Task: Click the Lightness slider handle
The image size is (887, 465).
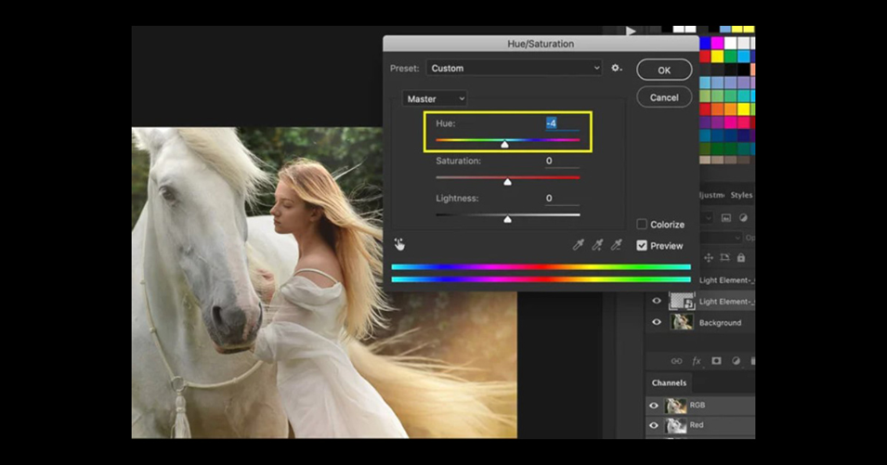Action: [x=507, y=219]
